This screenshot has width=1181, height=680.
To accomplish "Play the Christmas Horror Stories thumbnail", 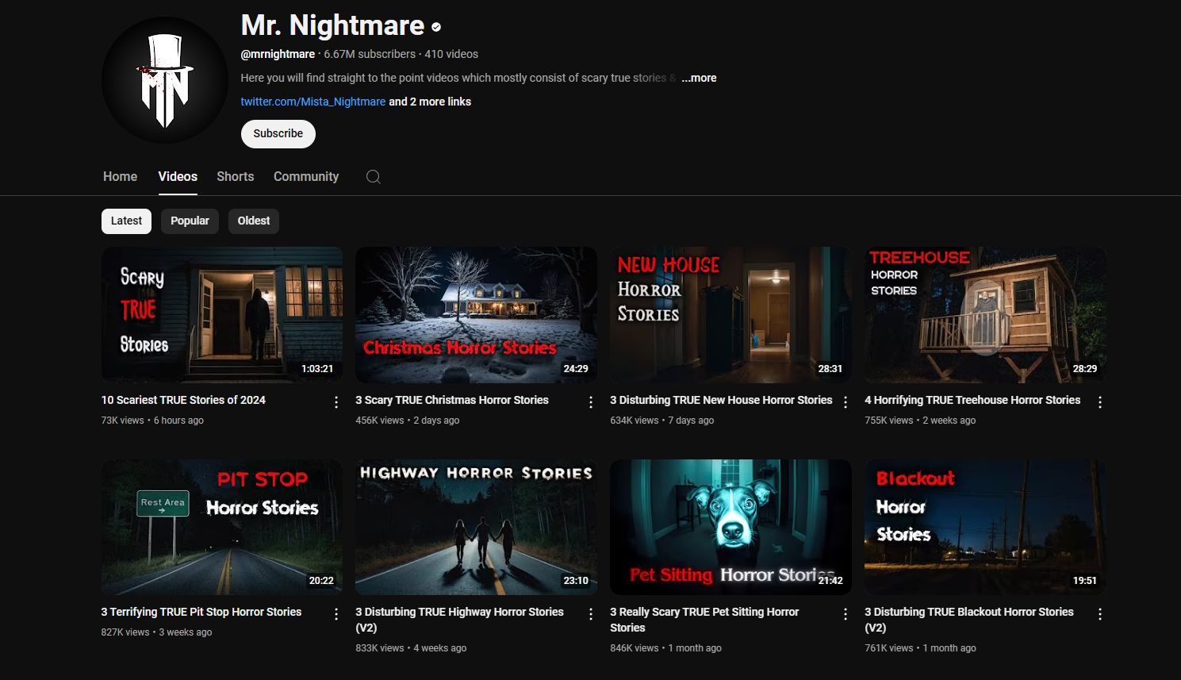I will (477, 315).
